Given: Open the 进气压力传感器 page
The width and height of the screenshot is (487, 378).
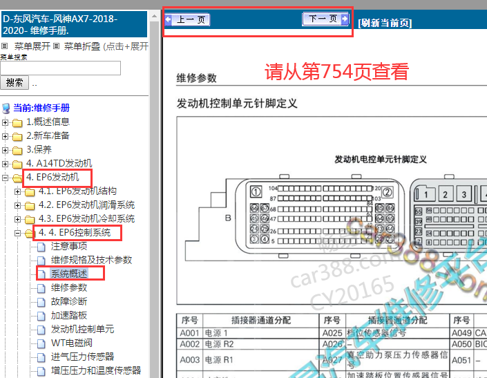Looking at the screenshot, I should 83,357.
